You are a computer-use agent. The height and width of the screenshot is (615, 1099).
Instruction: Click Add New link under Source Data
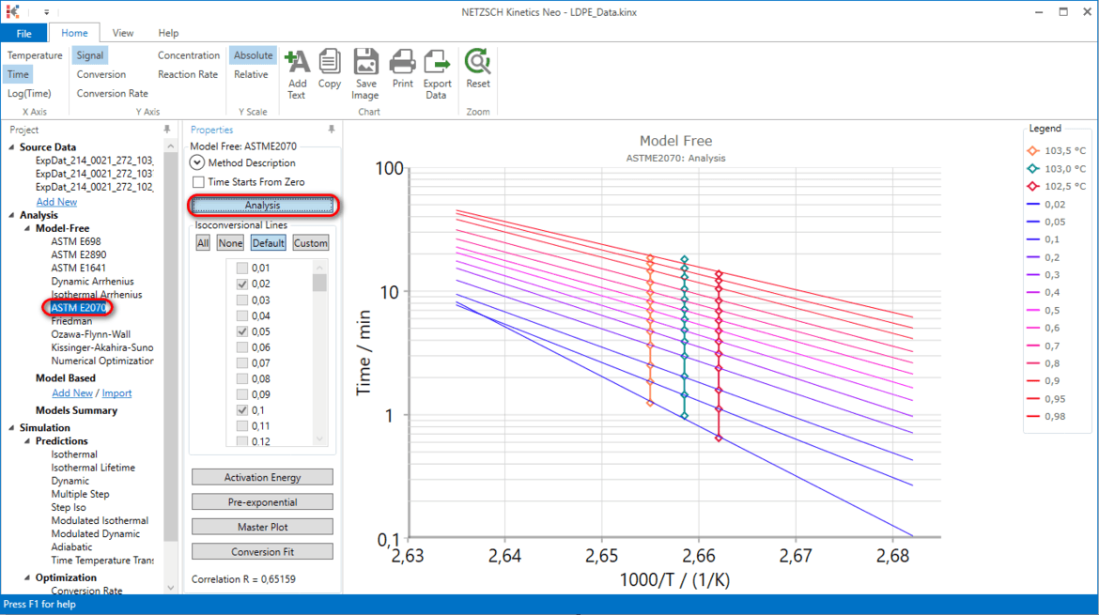coord(56,202)
